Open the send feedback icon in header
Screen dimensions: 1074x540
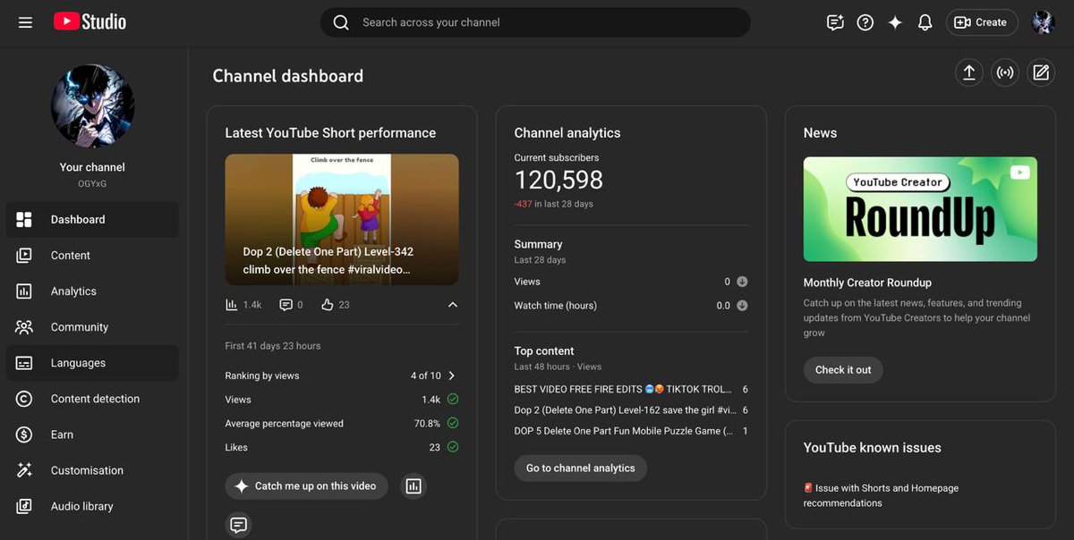coord(835,22)
